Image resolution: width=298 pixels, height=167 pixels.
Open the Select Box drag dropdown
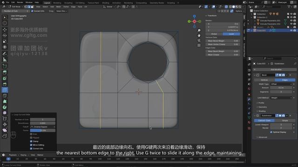click(x=61, y=11)
